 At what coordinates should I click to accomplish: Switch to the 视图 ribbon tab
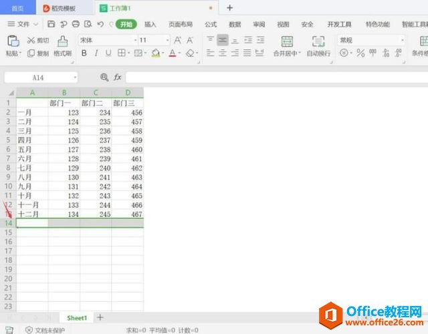pyautogui.click(x=283, y=25)
